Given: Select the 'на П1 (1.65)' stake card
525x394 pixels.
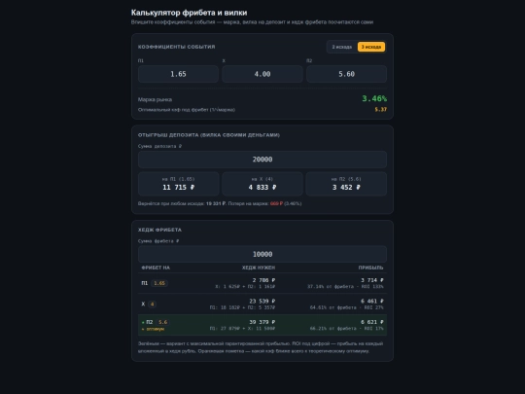Looking at the screenshot, I should 178,184.
